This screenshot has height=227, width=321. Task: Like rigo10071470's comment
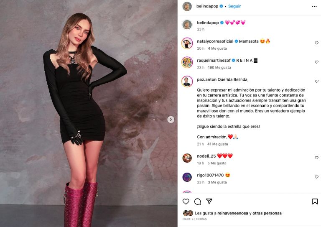coord(316,177)
